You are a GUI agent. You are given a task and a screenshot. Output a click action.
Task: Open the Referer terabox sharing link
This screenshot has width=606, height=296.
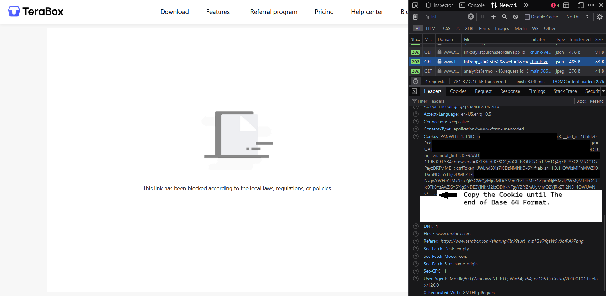click(512, 241)
